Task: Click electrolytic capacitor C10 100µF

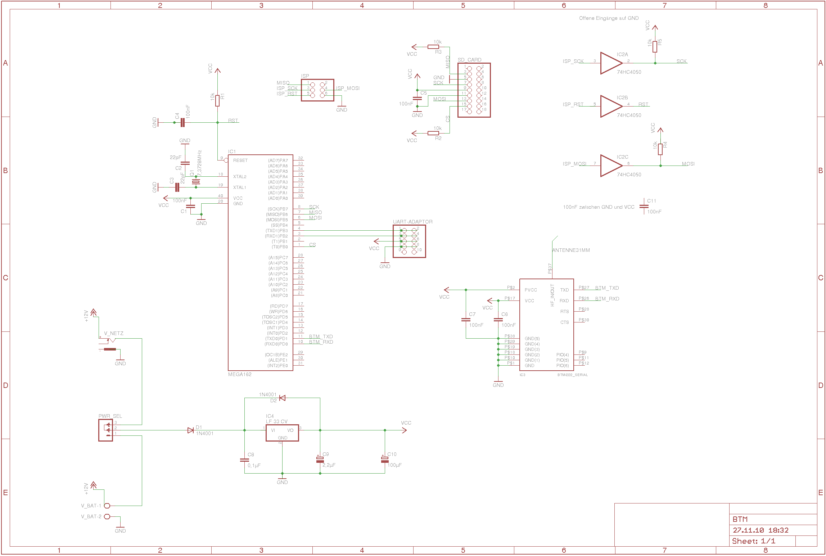Action: [385, 460]
